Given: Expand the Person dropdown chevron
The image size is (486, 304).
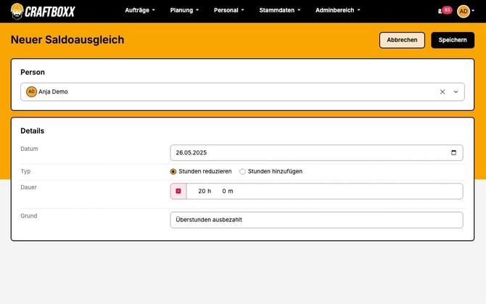Looking at the screenshot, I should [456, 92].
